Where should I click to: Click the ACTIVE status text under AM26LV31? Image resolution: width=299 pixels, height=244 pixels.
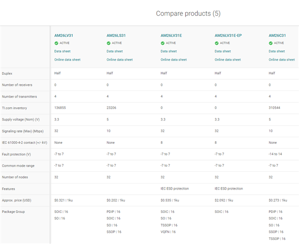pyautogui.click(x=65, y=43)
